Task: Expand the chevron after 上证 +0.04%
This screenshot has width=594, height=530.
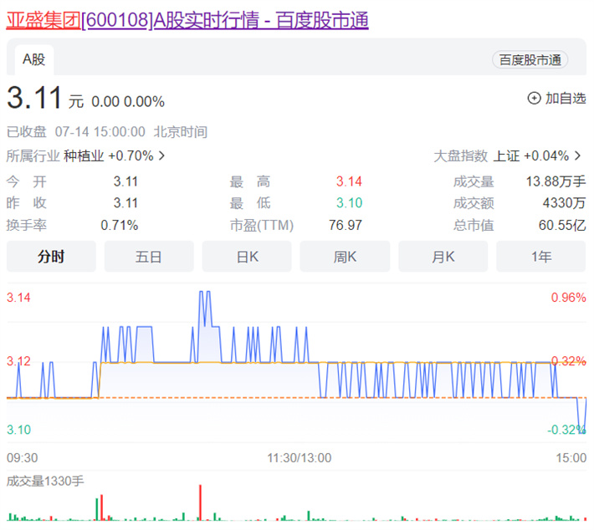Action: [x=577, y=155]
